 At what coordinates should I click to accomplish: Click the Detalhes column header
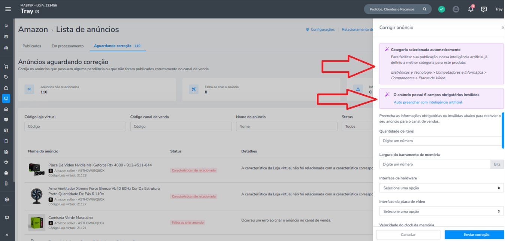(x=249, y=151)
